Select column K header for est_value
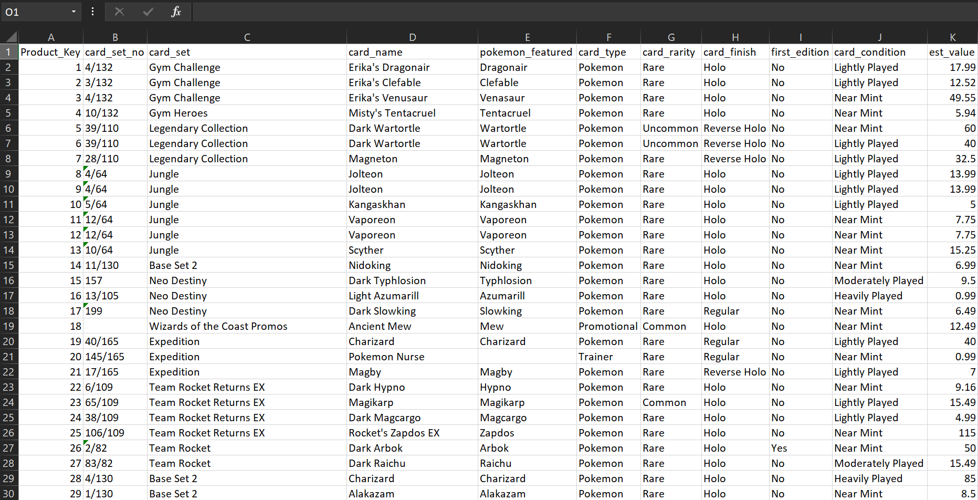This screenshot has width=978, height=500. [x=953, y=36]
